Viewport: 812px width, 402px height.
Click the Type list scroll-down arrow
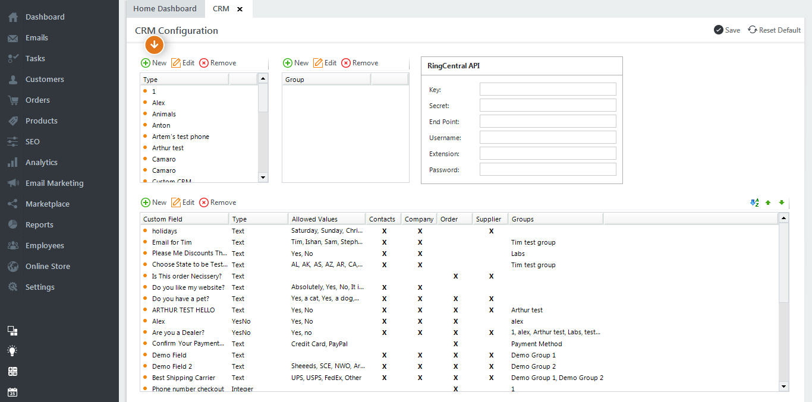(x=263, y=178)
